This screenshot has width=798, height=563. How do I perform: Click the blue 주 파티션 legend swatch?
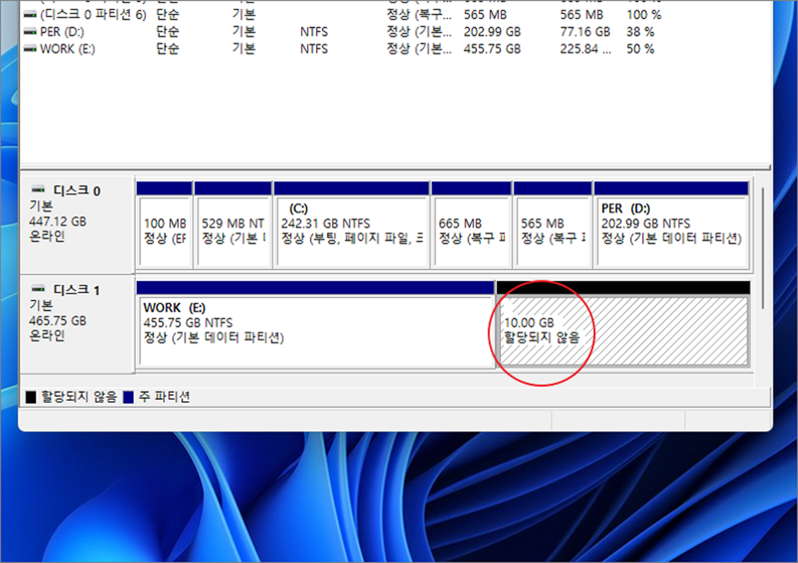[x=128, y=397]
